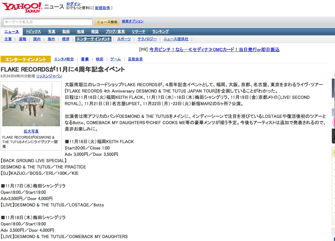The image size is (335, 241).
Task: Open the 新規取得 registration link
Action: [102, 8]
